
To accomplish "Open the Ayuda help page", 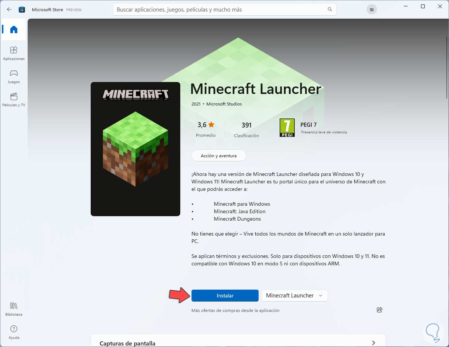I will tap(14, 332).
